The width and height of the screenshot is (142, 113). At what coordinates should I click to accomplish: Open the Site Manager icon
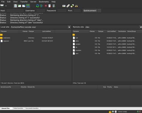2,6
